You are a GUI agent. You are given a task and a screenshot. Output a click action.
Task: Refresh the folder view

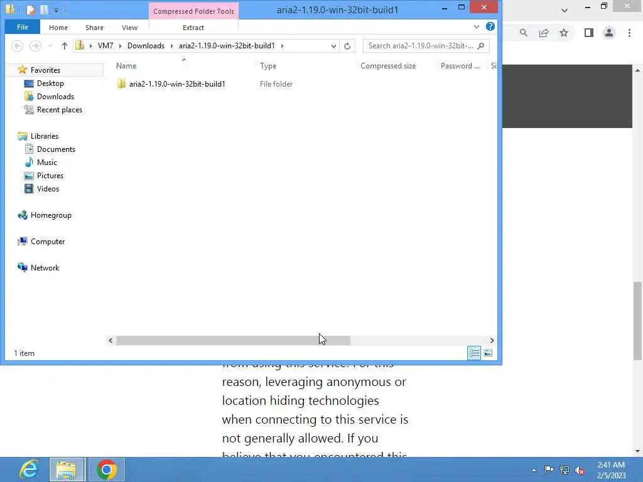coord(347,46)
